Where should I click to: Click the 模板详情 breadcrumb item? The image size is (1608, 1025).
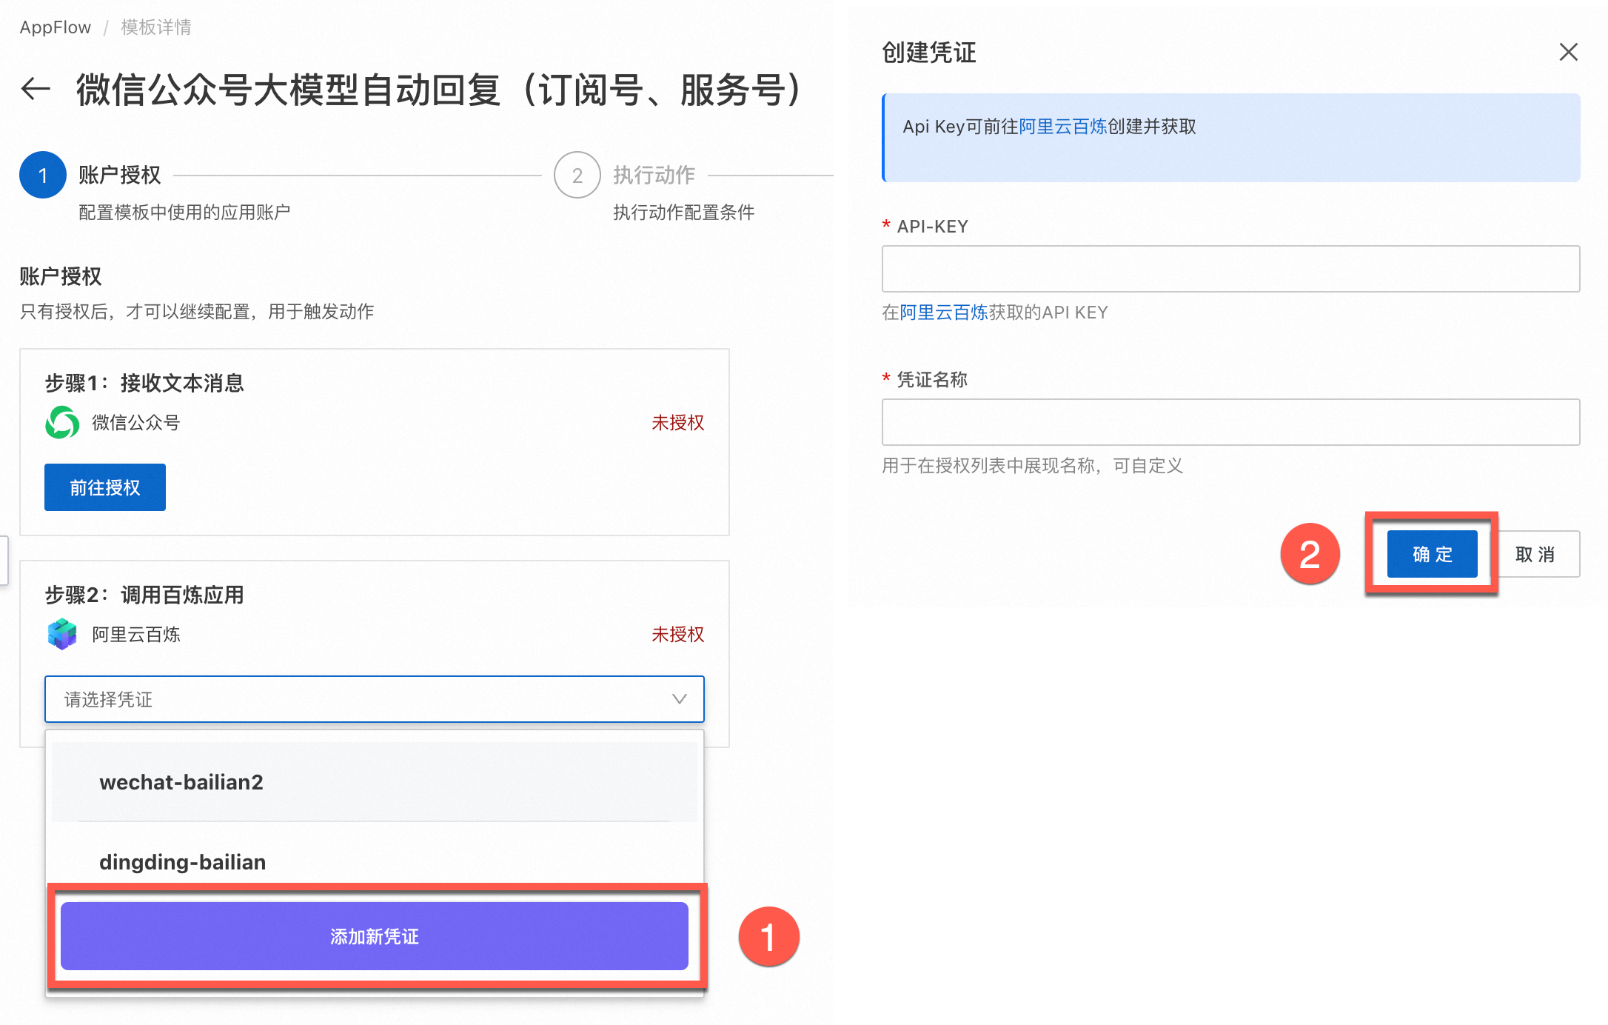click(156, 27)
